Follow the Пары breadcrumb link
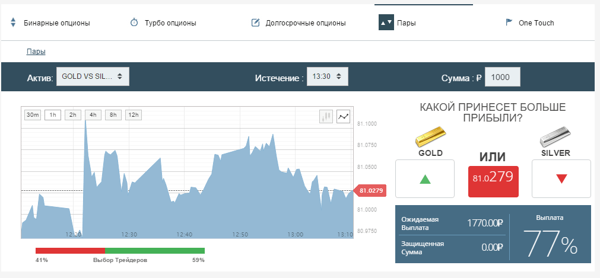The height and width of the screenshot is (278, 600). point(36,52)
